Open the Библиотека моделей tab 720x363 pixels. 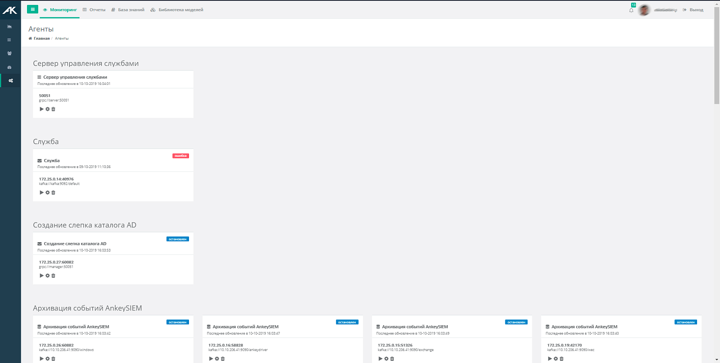tap(177, 10)
